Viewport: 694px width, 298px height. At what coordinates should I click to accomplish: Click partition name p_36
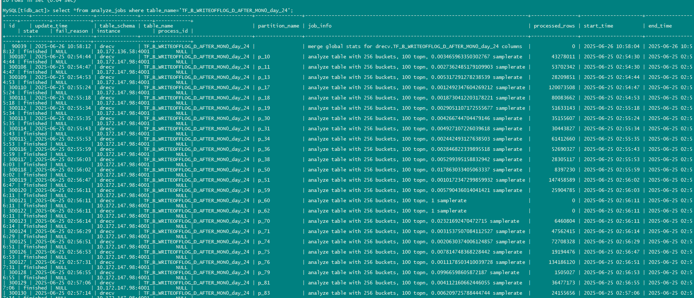[x=264, y=149]
